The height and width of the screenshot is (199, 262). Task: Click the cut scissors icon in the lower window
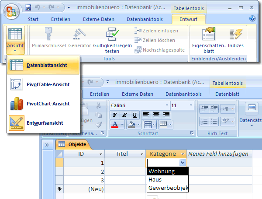click(x=99, y=105)
